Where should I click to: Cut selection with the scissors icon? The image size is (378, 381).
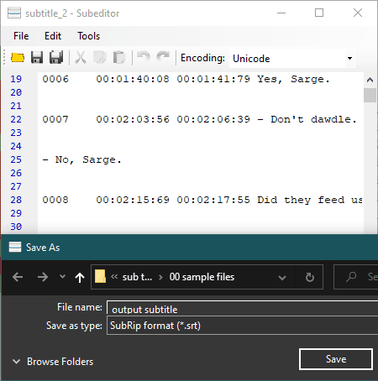click(81, 58)
